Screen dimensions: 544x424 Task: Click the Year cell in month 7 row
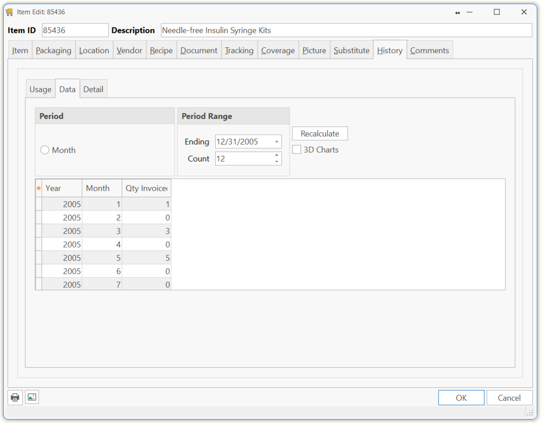point(62,284)
